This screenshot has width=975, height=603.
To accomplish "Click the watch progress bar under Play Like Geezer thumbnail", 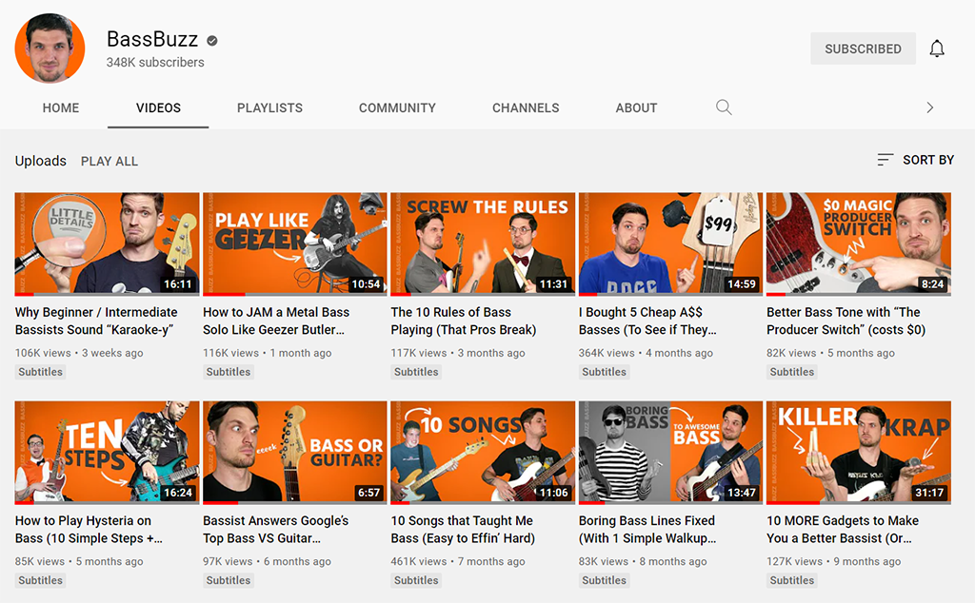I will click(295, 294).
